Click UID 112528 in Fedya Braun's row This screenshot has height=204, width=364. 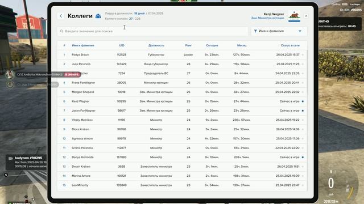[122, 55]
